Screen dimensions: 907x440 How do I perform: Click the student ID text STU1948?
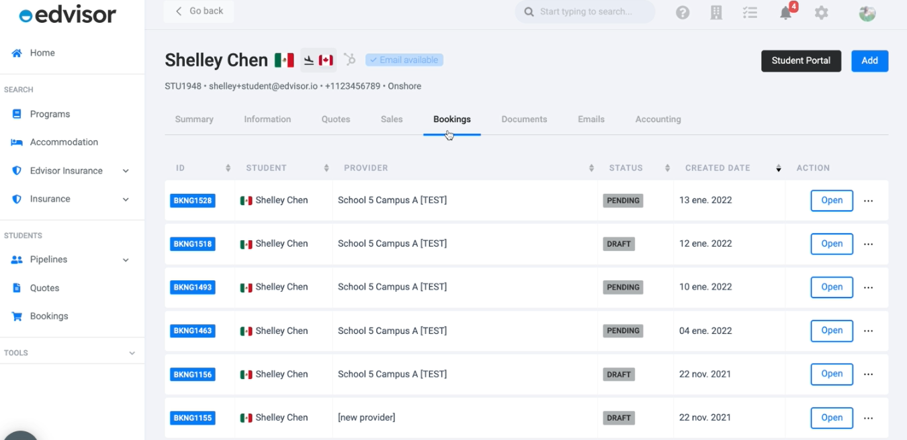pos(184,86)
